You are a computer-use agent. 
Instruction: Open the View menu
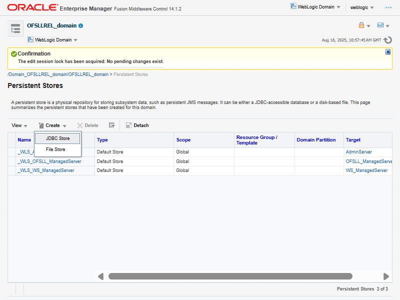click(19, 125)
